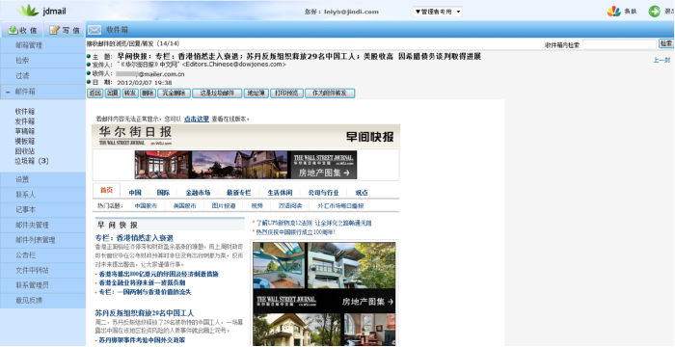Click the 转发 forward button
Screen dimensions: 675x347
(x=130, y=93)
